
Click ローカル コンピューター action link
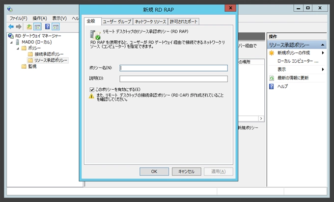click(x=298, y=61)
